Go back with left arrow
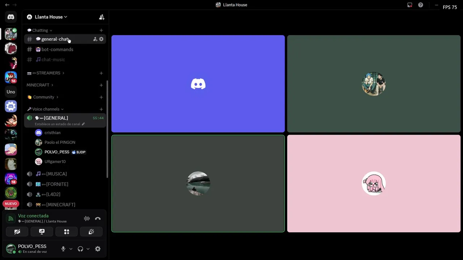The image size is (463, 260). (7, 5)
